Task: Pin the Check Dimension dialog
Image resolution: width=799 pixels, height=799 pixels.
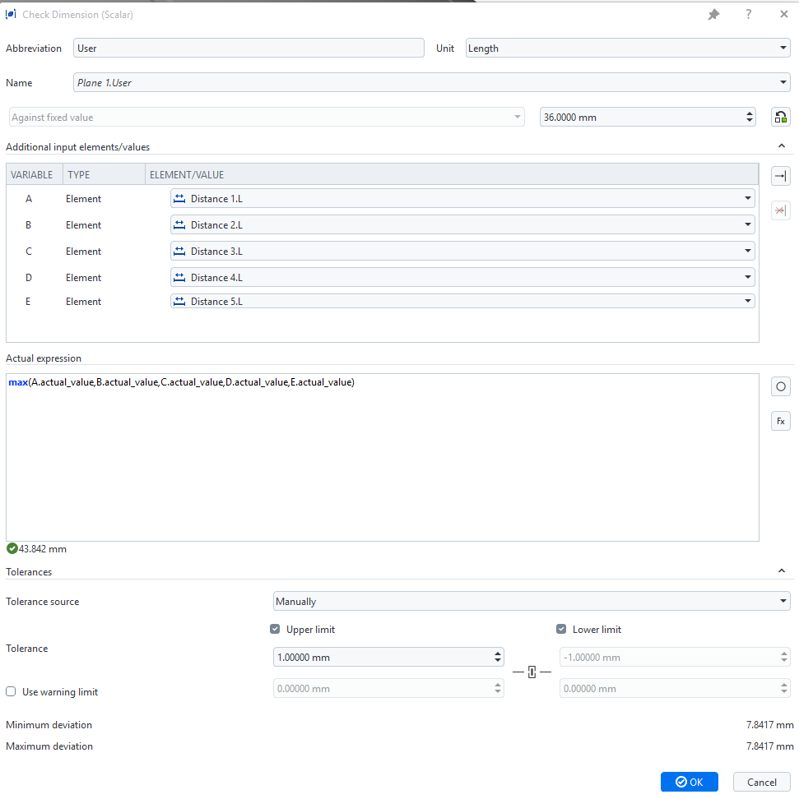Action: click(x=713, y=15)
